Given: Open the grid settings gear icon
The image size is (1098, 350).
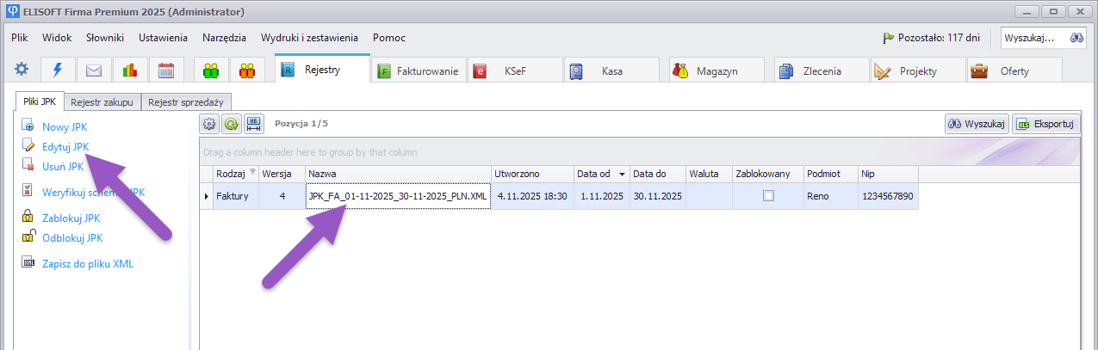Looking at the screenshot, I should tap(209, 124).
